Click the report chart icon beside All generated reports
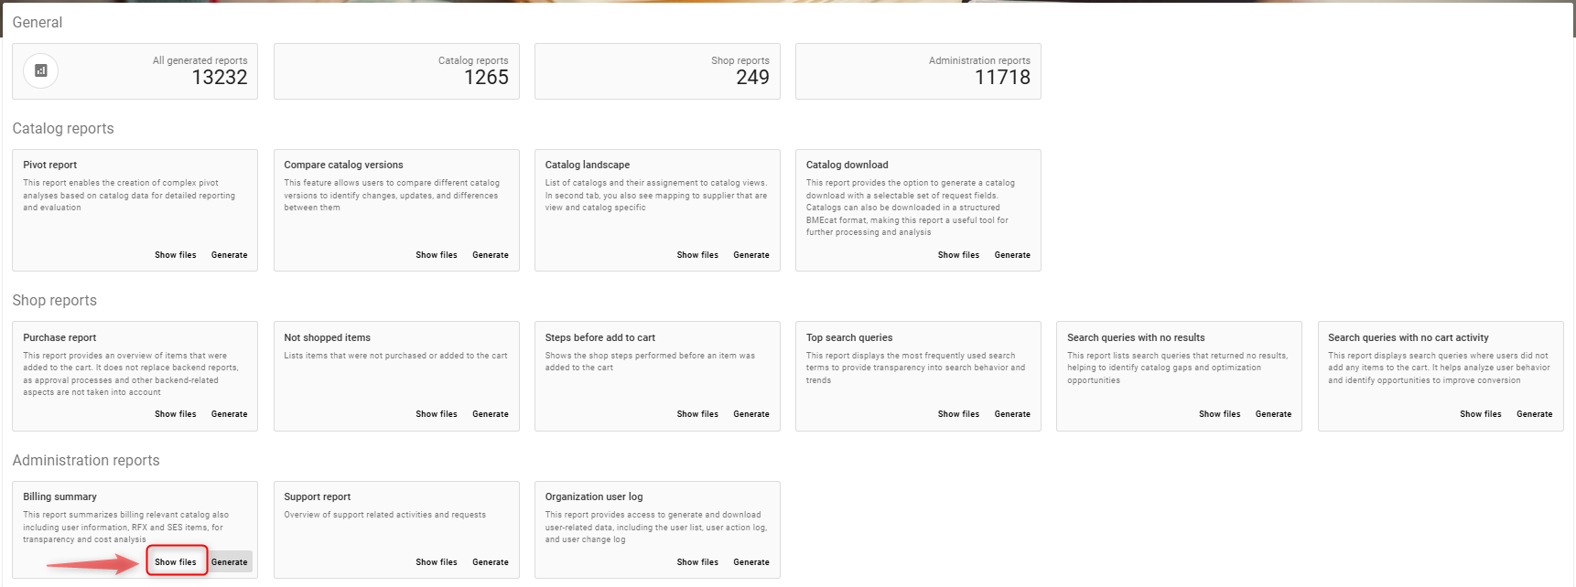Screen dimensions: 1576x587 coord(40,71)
